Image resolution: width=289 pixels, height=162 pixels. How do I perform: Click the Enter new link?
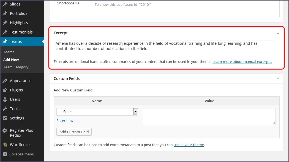65,121
